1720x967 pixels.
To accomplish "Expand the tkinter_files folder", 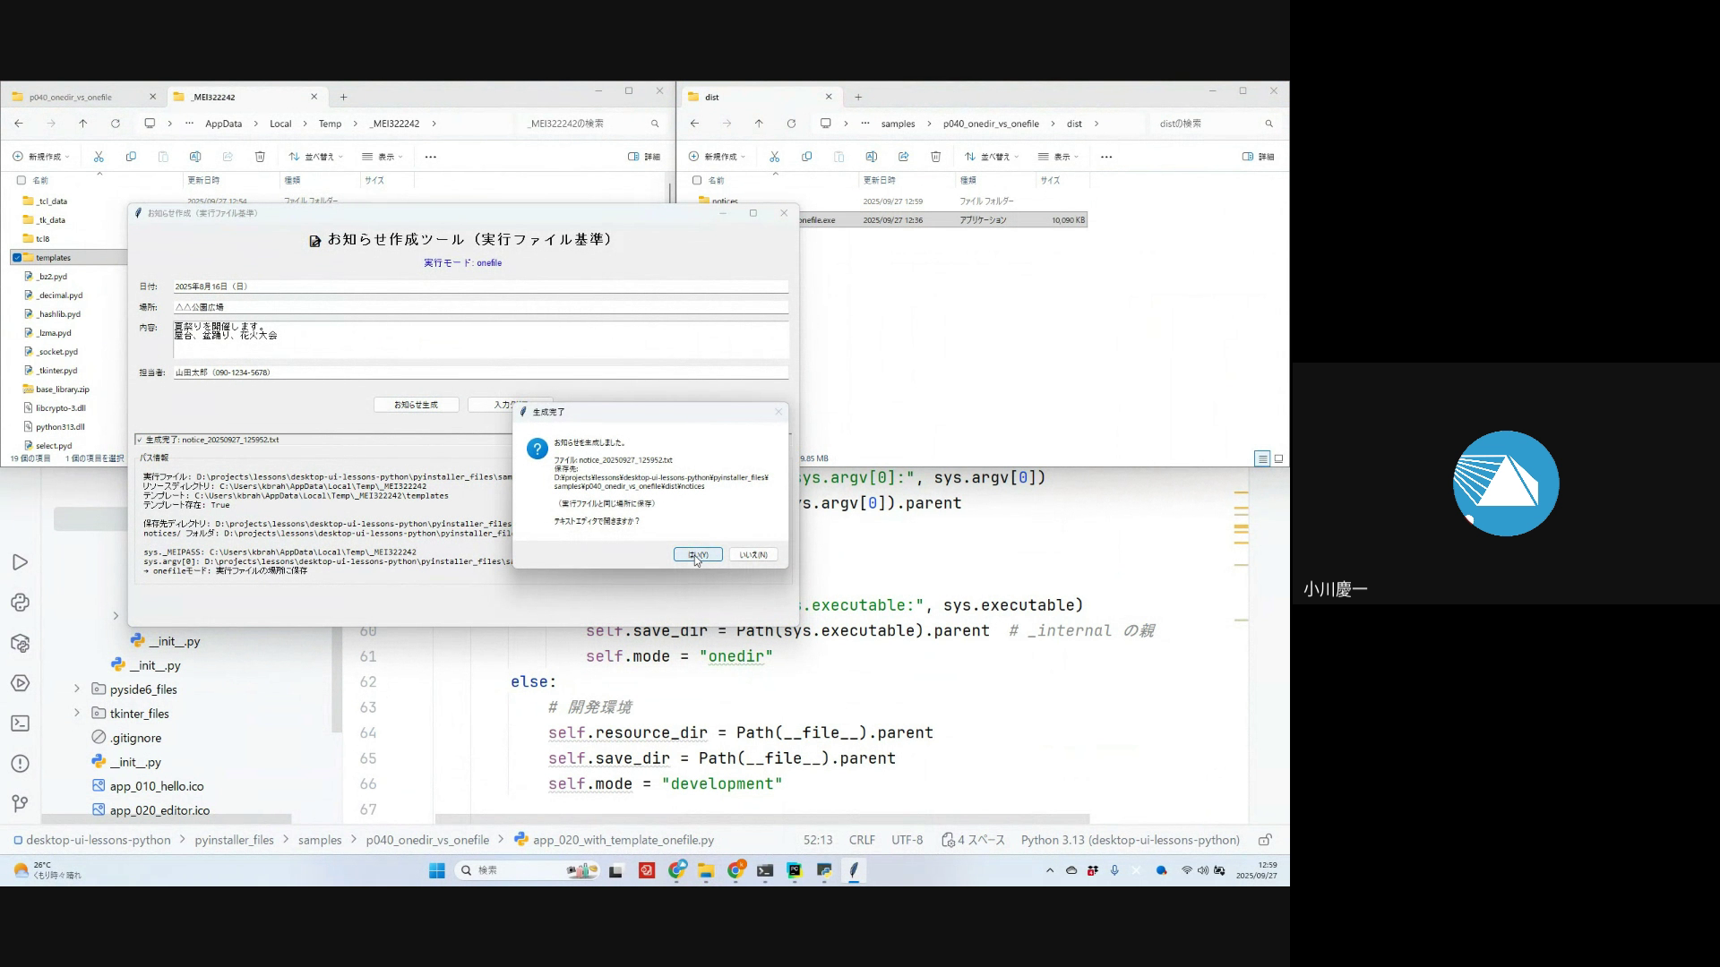I will tap(77, 714).
